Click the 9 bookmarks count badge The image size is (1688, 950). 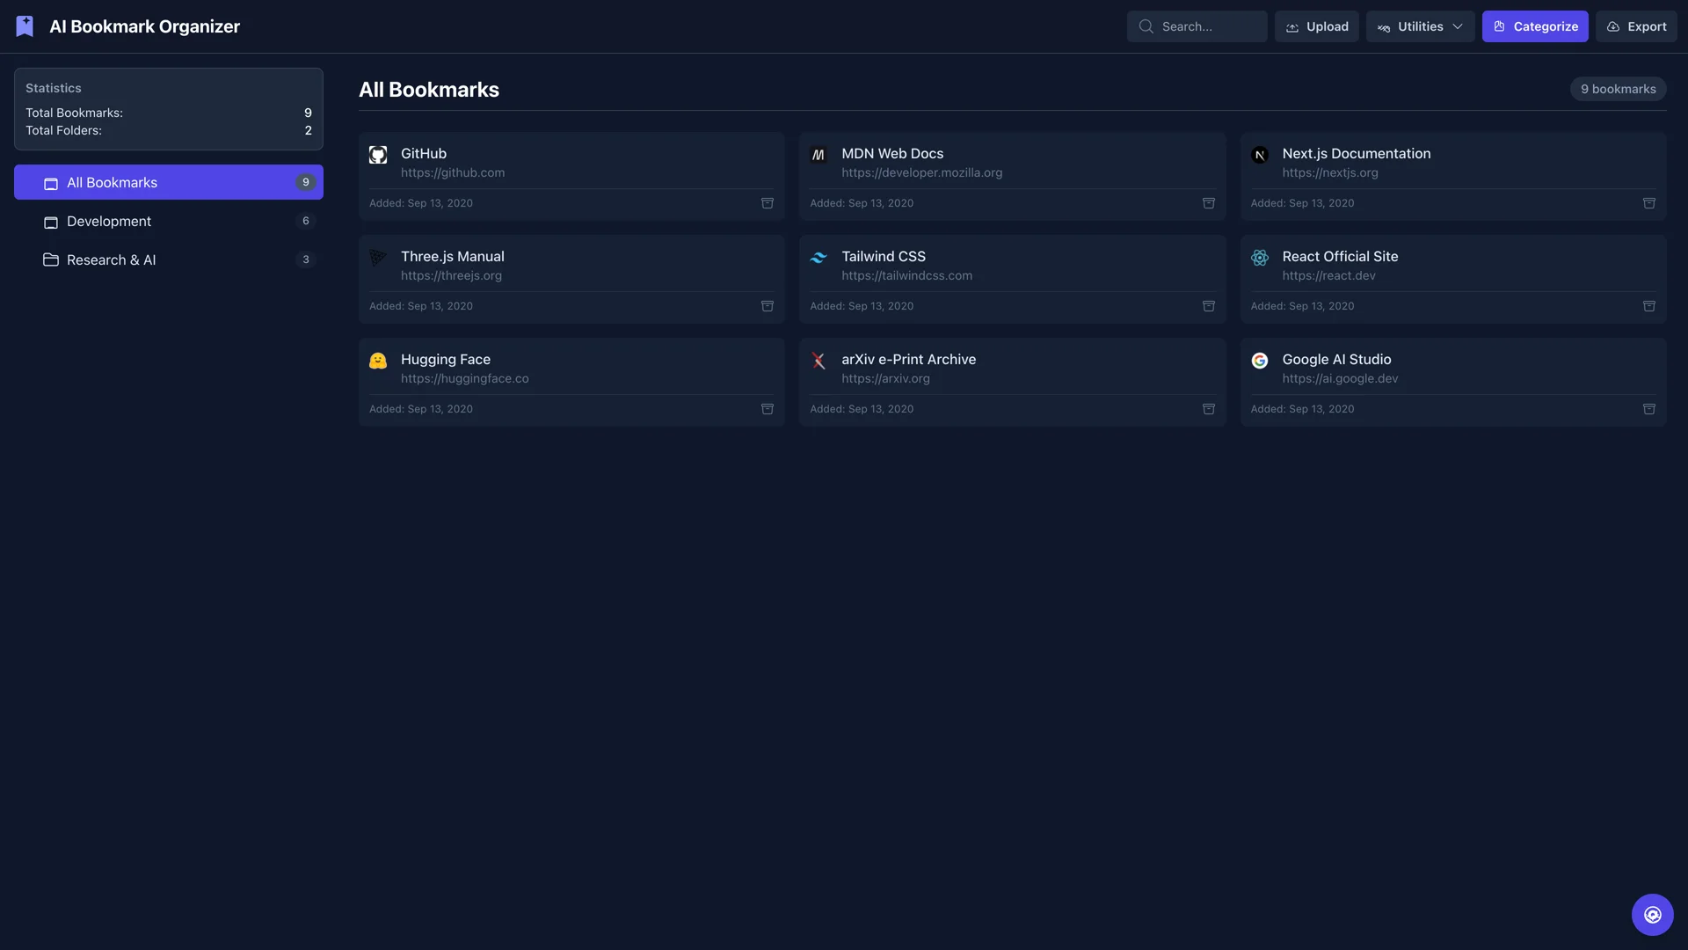(1618, 89)
